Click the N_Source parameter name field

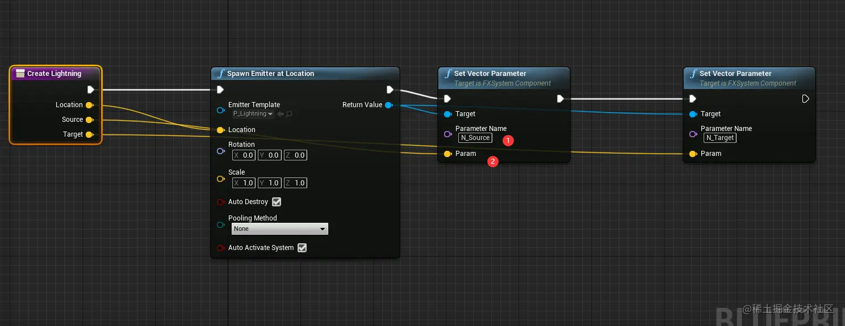coord(475,138)
